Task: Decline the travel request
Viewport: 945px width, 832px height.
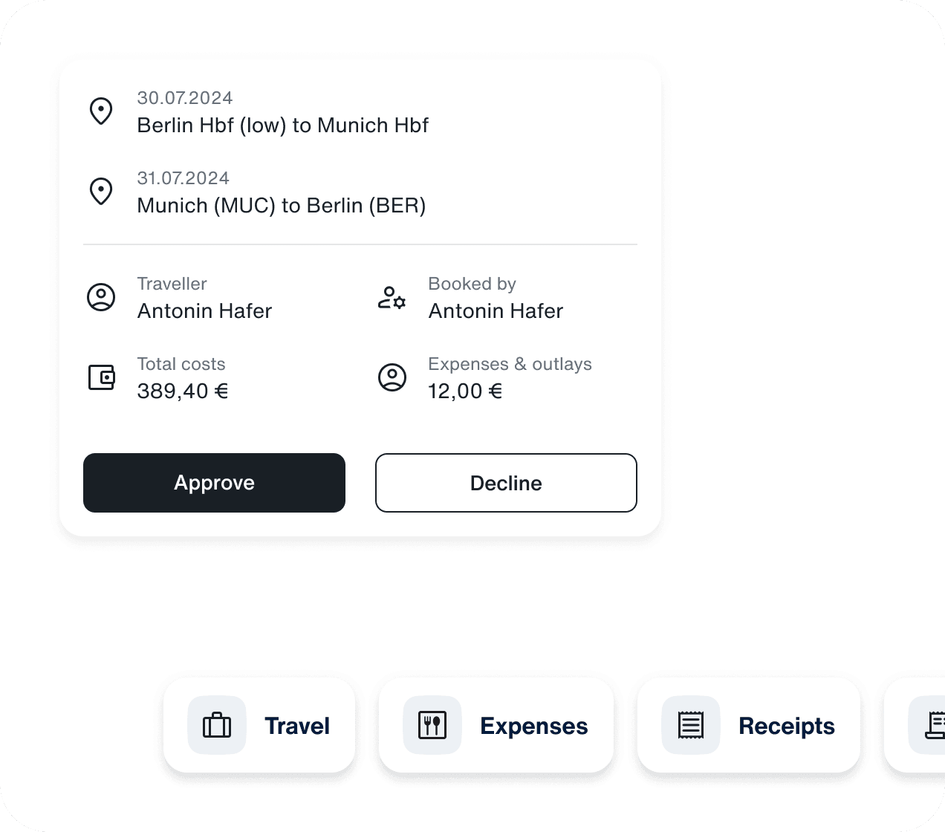Action: (x=506, y=483)
